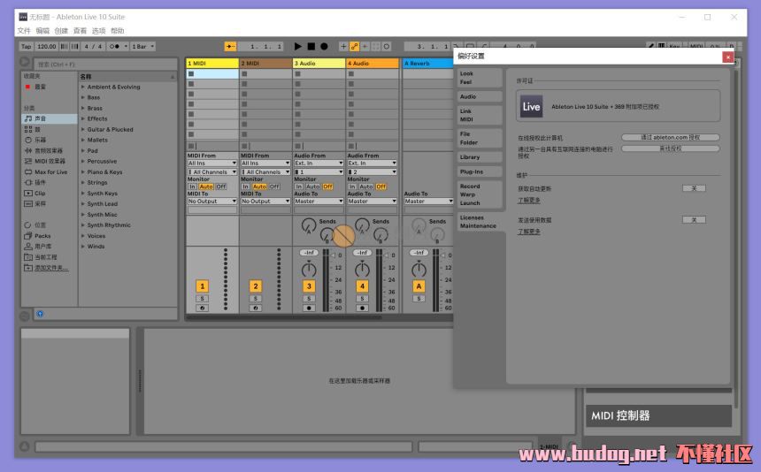Toggle 发送使用数据 switch
Viewport: 761px width, 472px height.
694,220
